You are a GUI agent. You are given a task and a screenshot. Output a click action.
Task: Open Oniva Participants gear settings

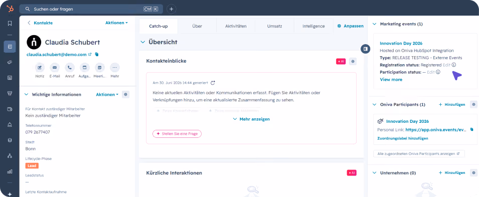(473, 104)
